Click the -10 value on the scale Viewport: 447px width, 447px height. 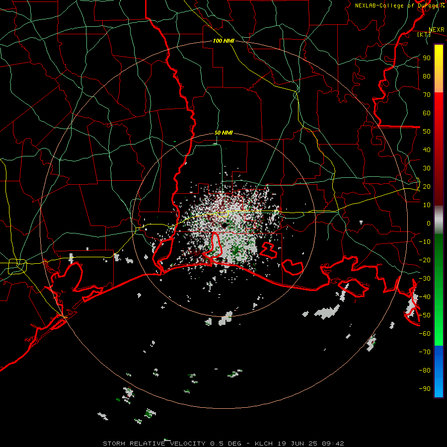(x=425, y=242)
